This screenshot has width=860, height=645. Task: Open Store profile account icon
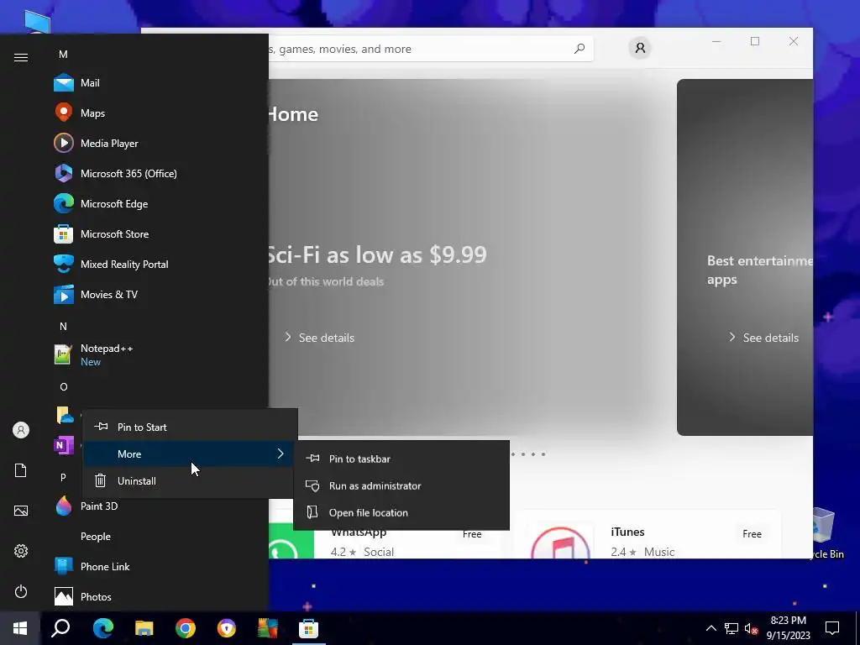coord(640,48)
